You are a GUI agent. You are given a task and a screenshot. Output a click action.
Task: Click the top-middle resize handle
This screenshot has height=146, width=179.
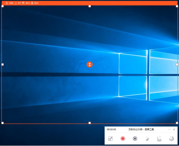90,6
